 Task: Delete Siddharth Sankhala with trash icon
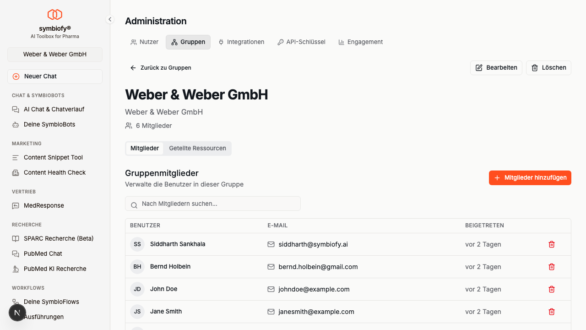coord(551,244)
